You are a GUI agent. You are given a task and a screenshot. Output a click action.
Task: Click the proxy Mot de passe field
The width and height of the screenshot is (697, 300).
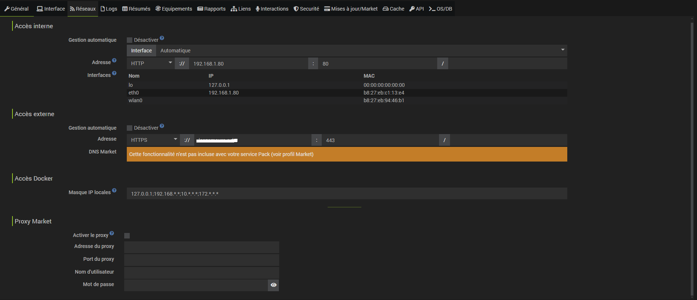coord(196,285)
